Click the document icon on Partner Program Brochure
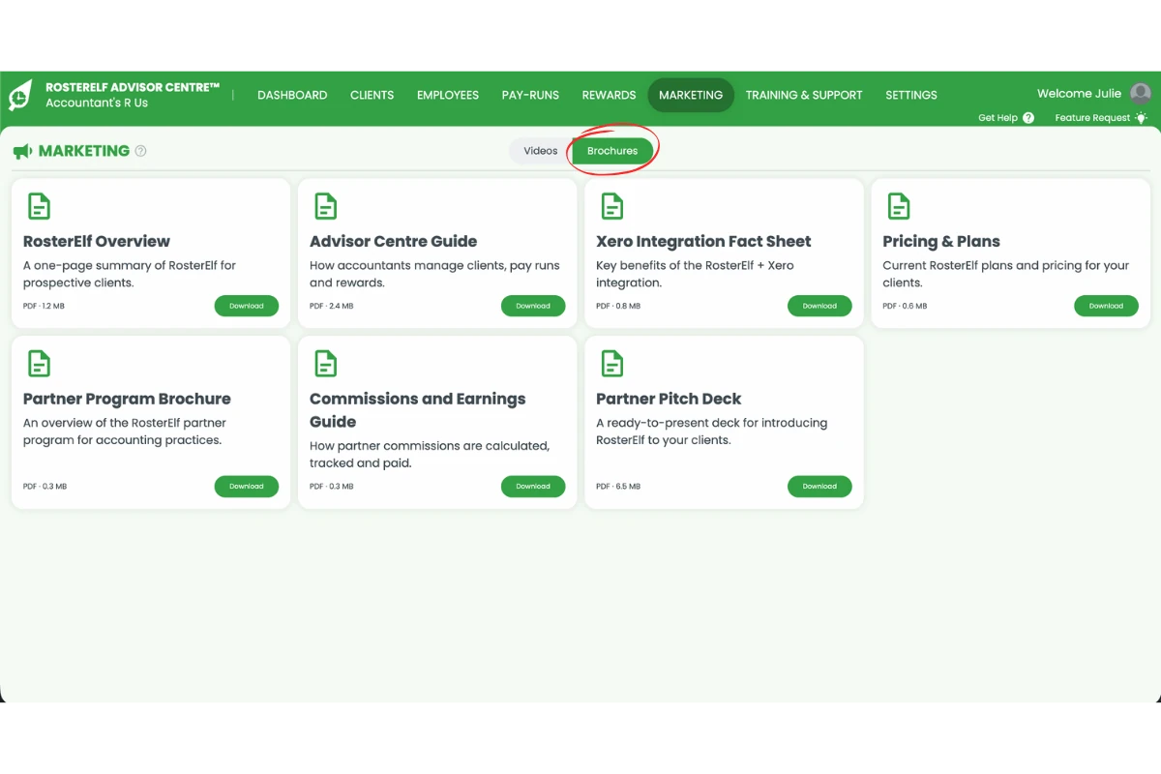The height and width of the screenshot is (774, 1161). [39, 364]
